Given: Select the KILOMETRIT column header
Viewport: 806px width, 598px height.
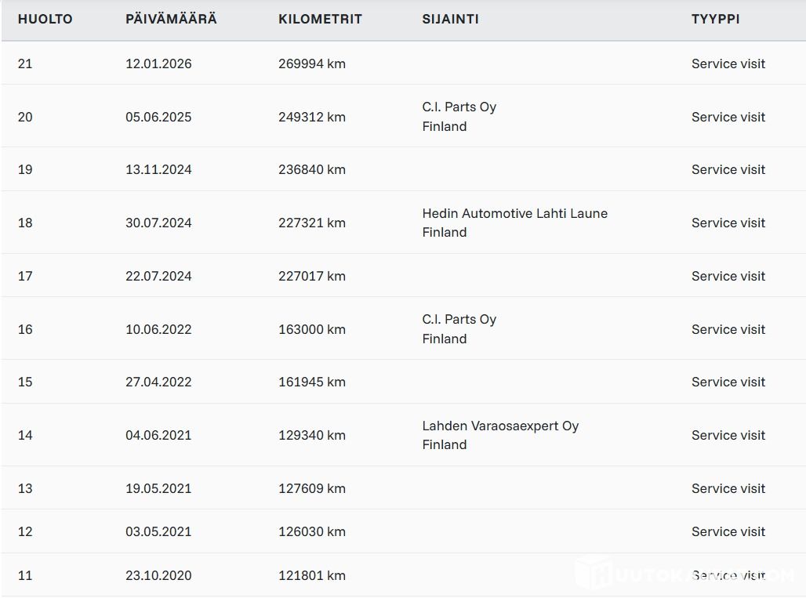Looking at the screenshot, I should [320, 19].
